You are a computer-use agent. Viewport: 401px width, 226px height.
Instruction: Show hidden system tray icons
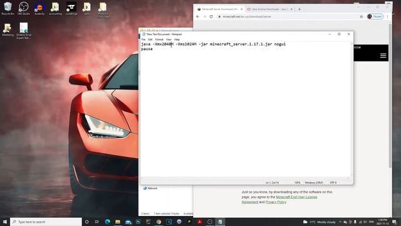(340, 222)
